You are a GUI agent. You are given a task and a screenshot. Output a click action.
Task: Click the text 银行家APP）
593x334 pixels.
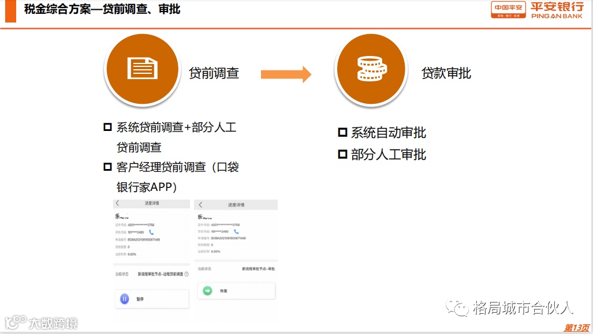pos(147,187)
